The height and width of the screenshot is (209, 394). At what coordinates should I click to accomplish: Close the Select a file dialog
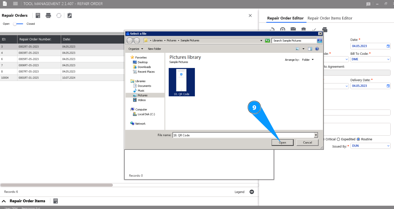point(320,34)
